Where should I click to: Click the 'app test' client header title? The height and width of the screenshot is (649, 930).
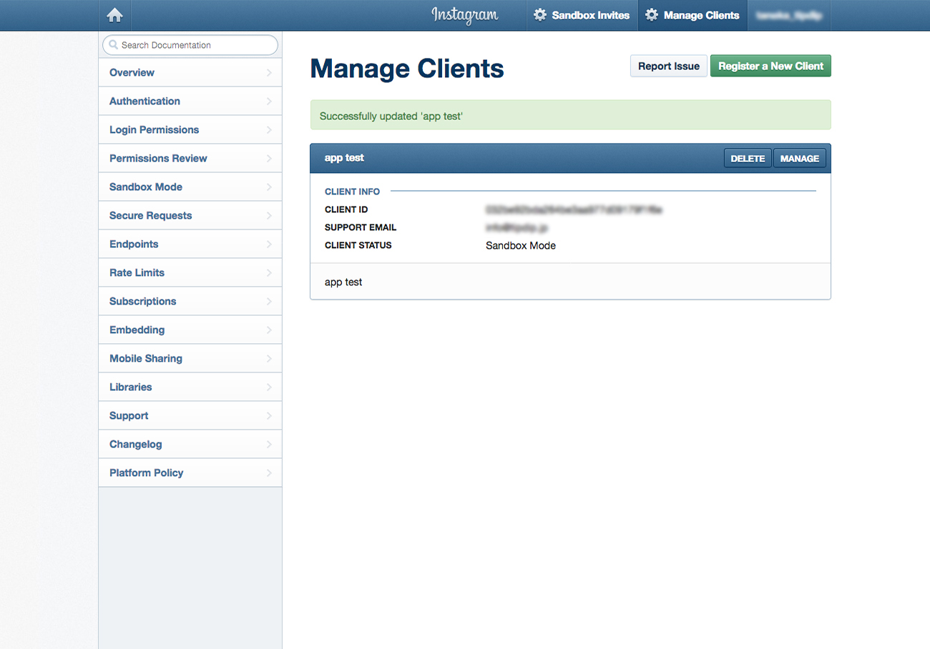344,158
